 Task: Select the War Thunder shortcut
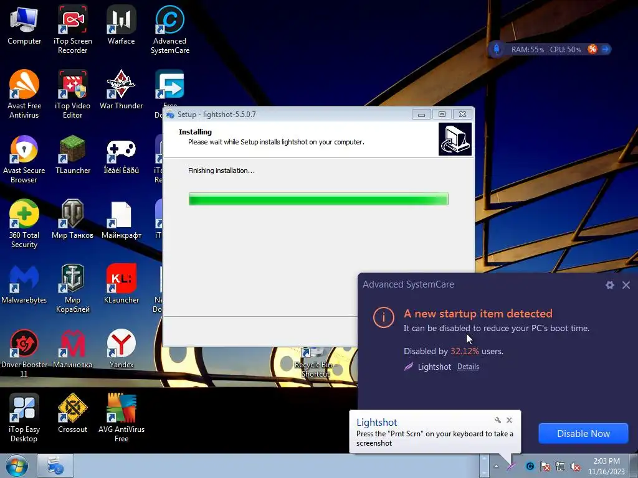(121, 90)
